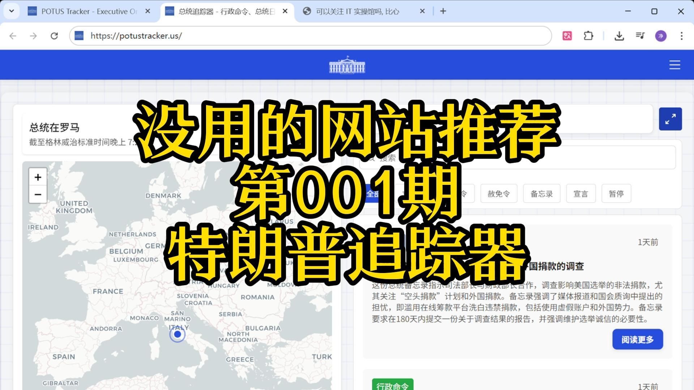
Task: Maximize the browser window
Action: point(654,11)
